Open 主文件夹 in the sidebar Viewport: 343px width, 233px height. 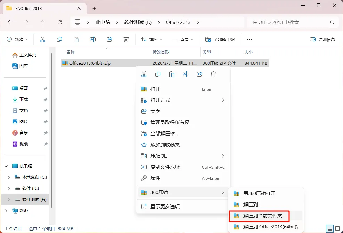coord(24,55)
